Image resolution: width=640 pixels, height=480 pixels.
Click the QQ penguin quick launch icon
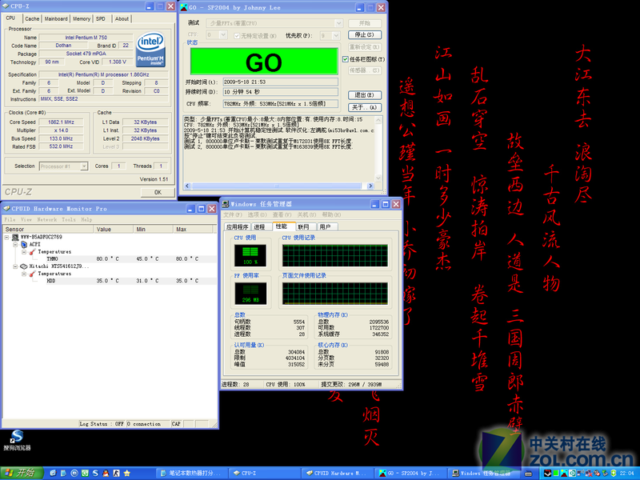click(x=106, y=473)
